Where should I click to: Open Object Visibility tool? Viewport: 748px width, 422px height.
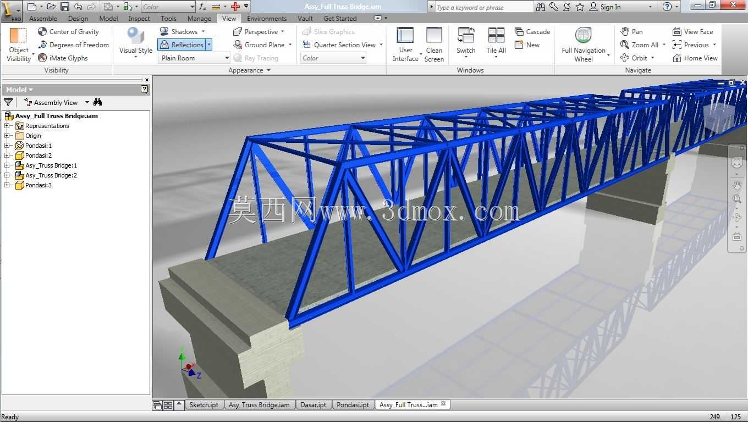point(19,45)
